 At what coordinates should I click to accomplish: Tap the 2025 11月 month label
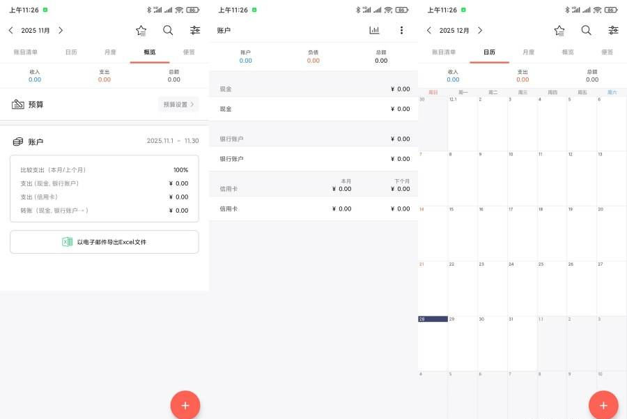pyautogui.click(x=36, y=31)
